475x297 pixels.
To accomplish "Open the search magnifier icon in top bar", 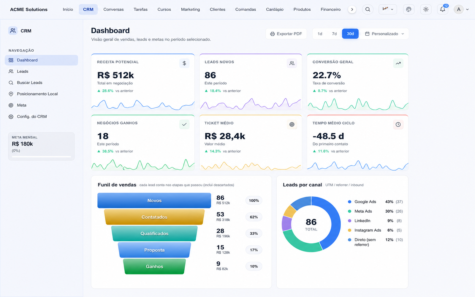I will click(x=368, y=10).
